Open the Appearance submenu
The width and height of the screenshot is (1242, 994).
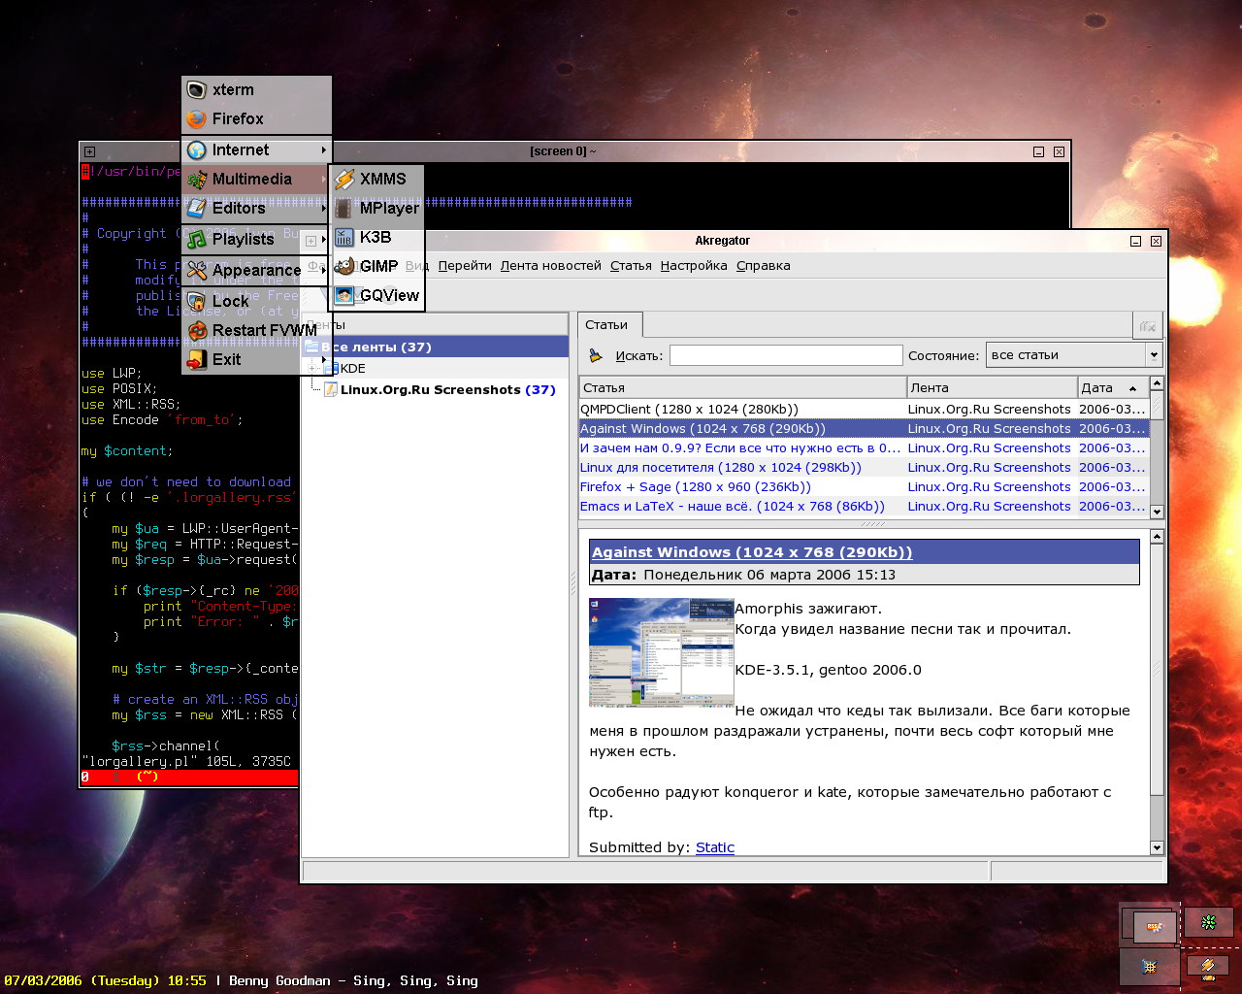[256, 271]
